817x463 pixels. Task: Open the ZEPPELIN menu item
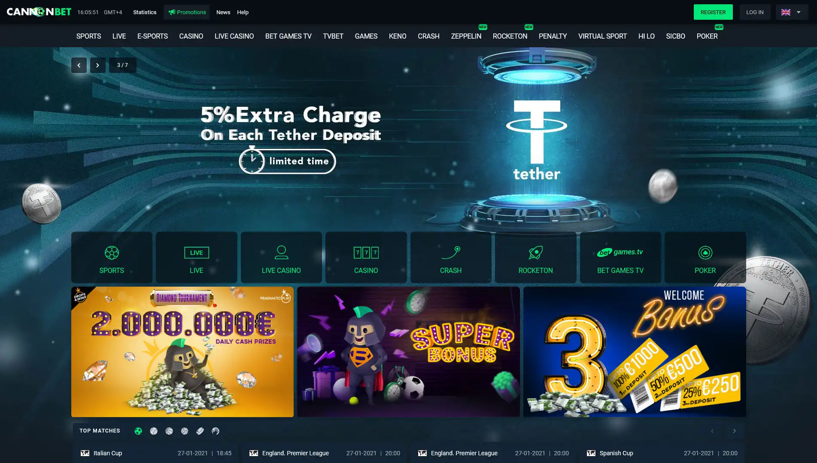(466, 36)
